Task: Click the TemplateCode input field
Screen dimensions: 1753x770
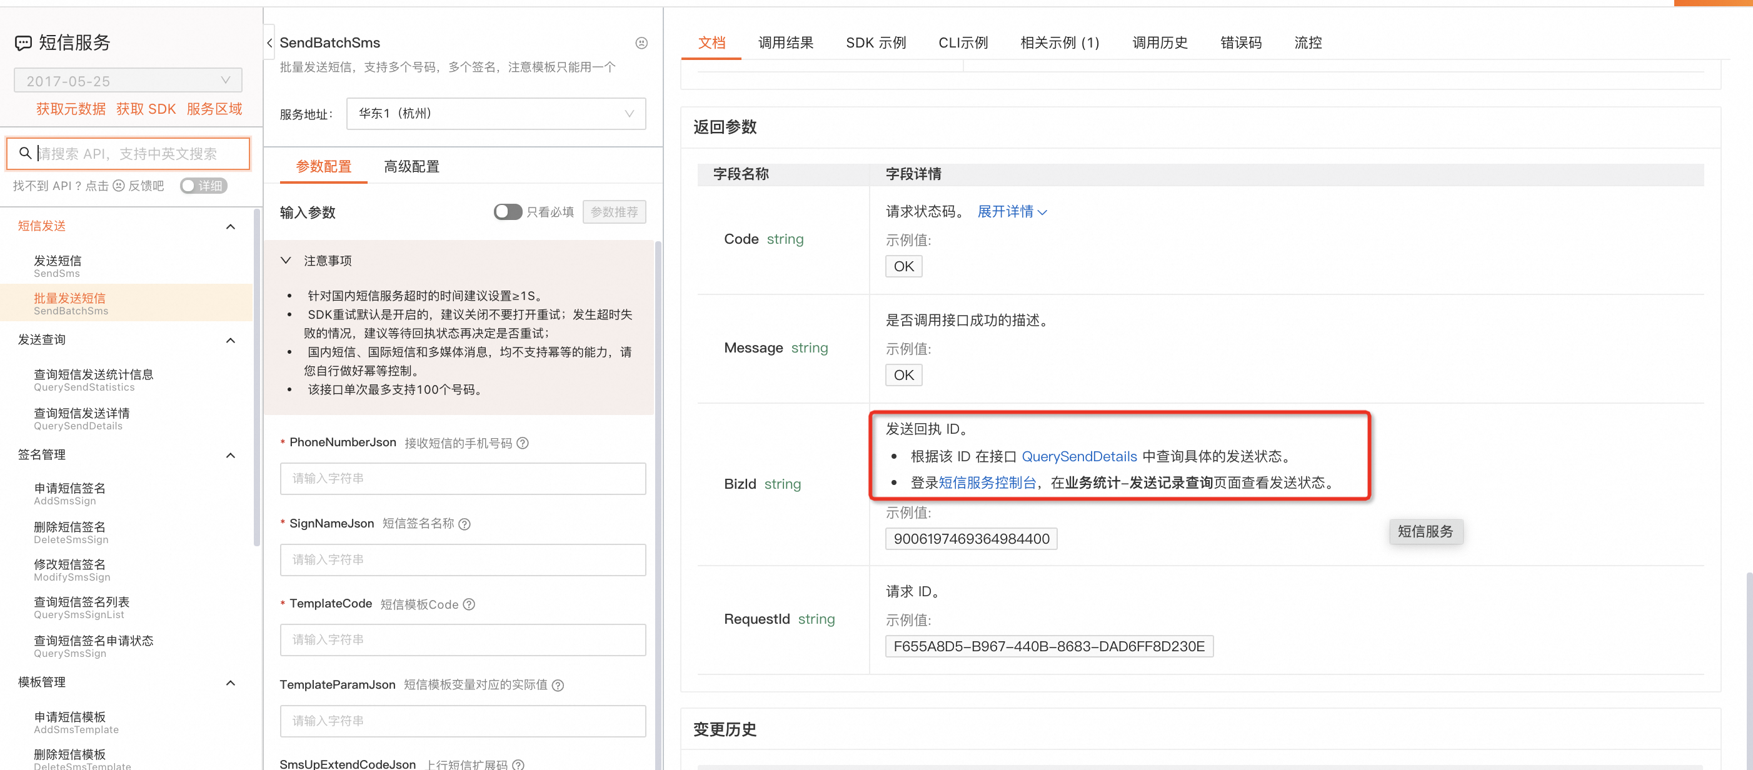Action: click(x=463, y=640)
